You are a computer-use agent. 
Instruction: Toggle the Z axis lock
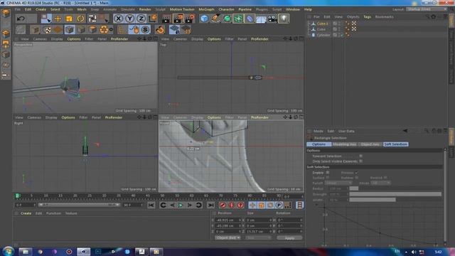[141, 18]
